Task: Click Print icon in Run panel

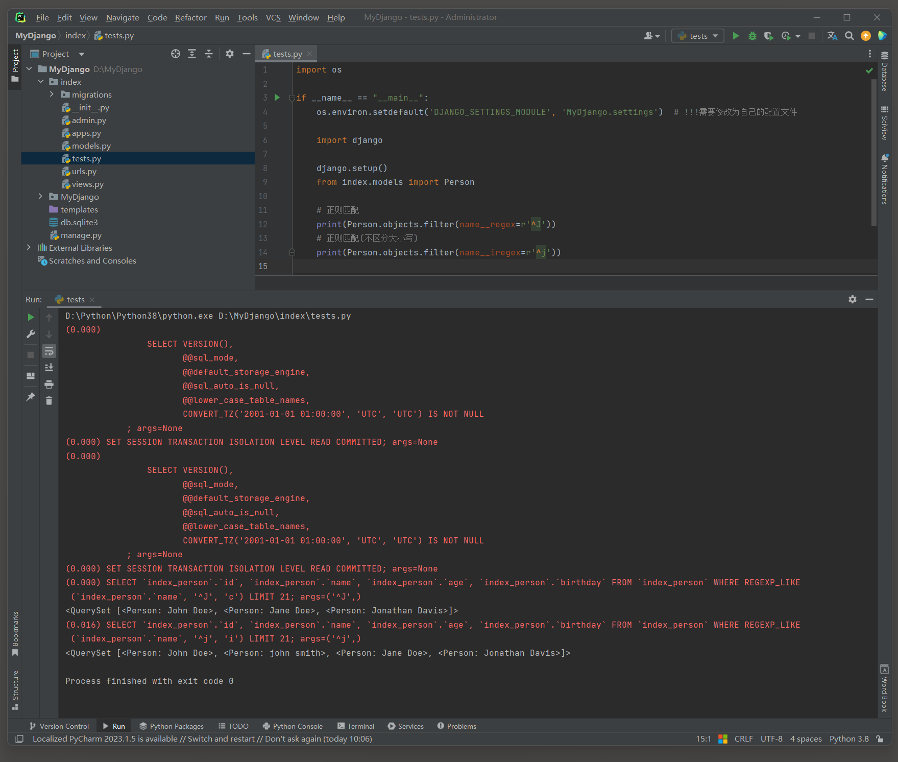Action: coord(49,384)
